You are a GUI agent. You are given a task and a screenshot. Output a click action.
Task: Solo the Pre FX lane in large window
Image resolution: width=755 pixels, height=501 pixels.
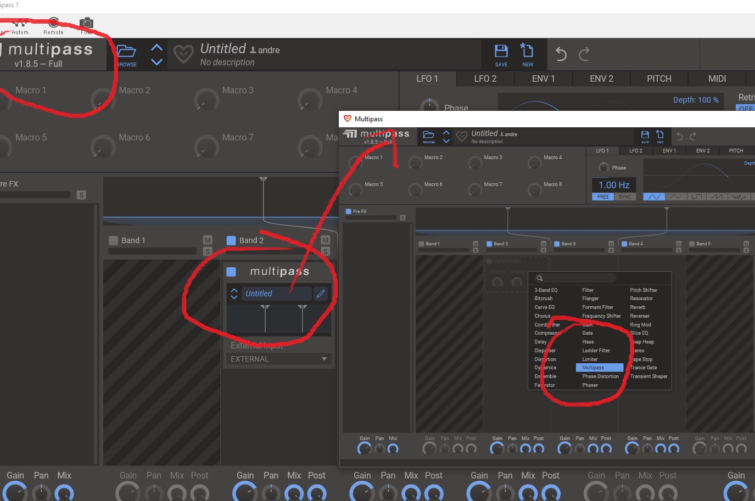(x=81, y=195)
